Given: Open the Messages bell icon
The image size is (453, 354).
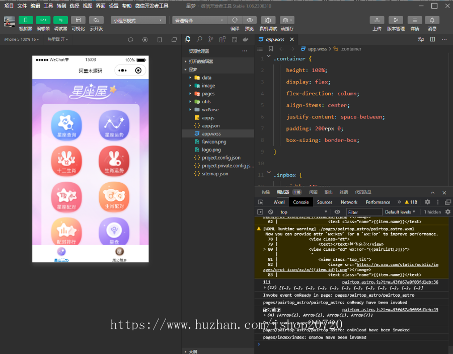Looking at the screenshot, I should coord(432,20).
